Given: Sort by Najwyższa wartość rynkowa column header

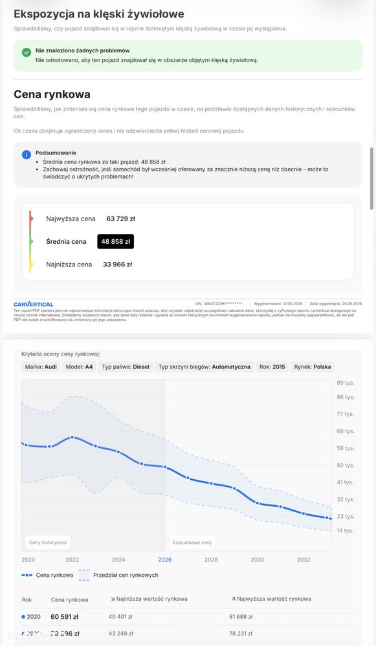Looking at the screenshot, I should pyautogui.click(x=271, y=599).
